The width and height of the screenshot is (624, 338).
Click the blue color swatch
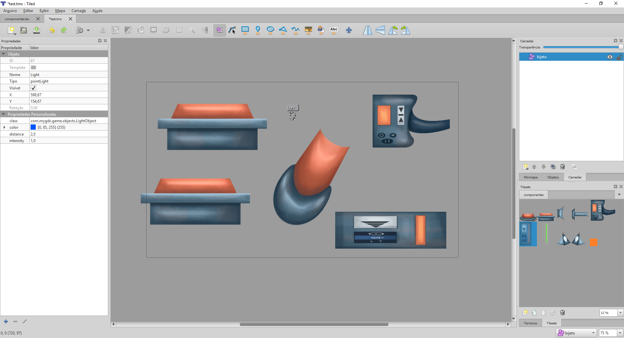tap(33, 127)
